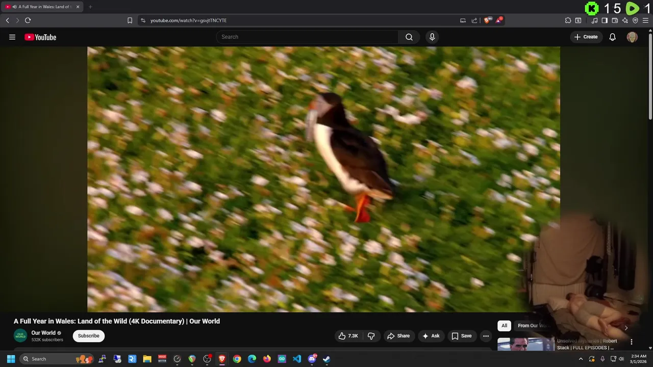Viewport: 653px width, 367px height.
Task: Open the Our World channel avatar
Action: [20, 335]
